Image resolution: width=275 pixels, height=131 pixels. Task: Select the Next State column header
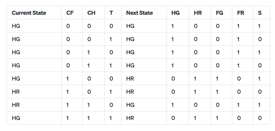click(140, 13)
